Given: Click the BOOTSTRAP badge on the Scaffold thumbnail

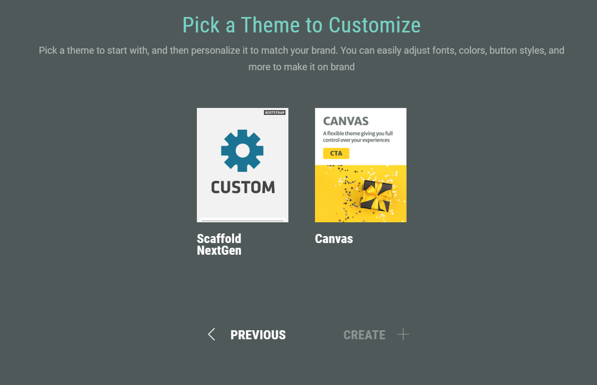Looking at the screenshot, I should 275,113.
